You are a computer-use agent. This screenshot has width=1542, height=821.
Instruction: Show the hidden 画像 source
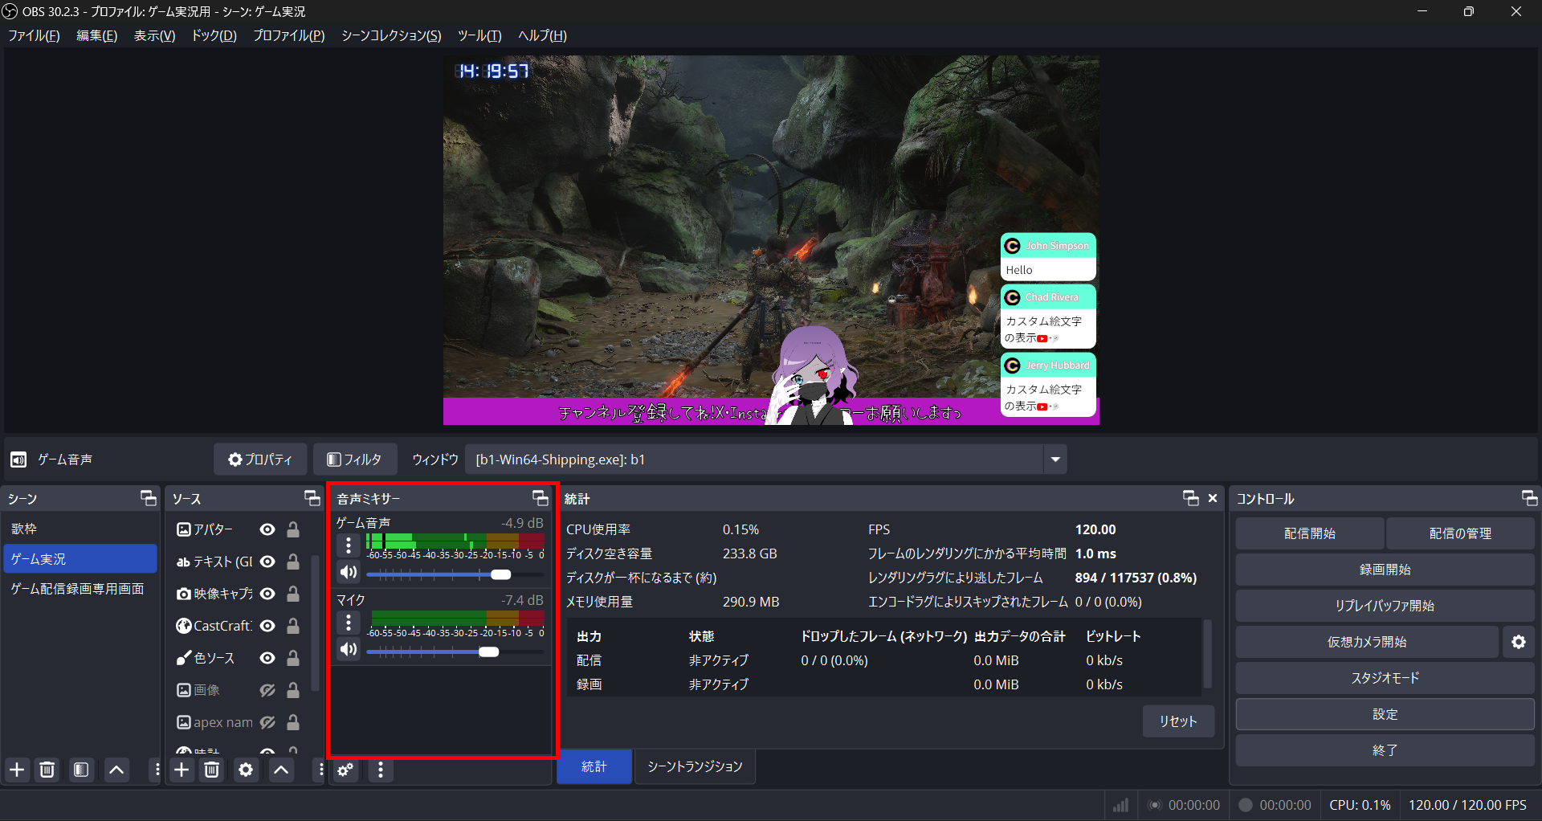pyautogui.click(x=267, y=690)
